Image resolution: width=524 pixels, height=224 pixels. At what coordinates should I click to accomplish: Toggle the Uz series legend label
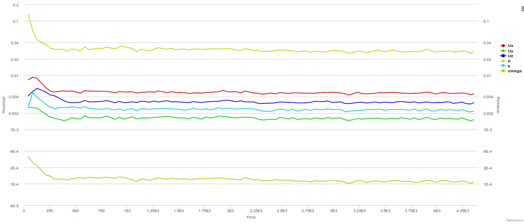coord(511,56)
